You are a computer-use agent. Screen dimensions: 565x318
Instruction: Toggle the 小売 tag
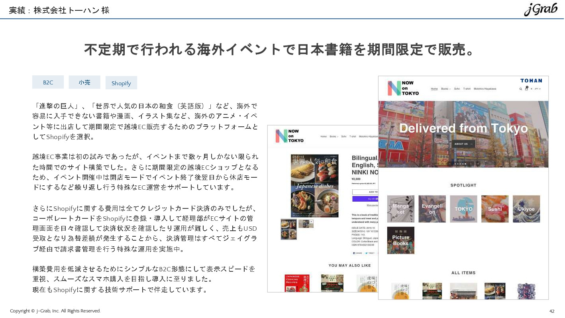click(x=84, y=82)
